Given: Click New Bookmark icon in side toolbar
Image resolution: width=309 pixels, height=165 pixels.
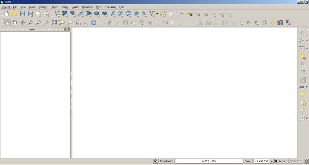Looking at the screenshot, I should pyautogui.click(x=303, y=103).
